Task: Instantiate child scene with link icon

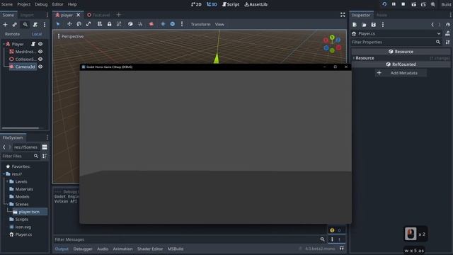Action: [x=15, y=25]
